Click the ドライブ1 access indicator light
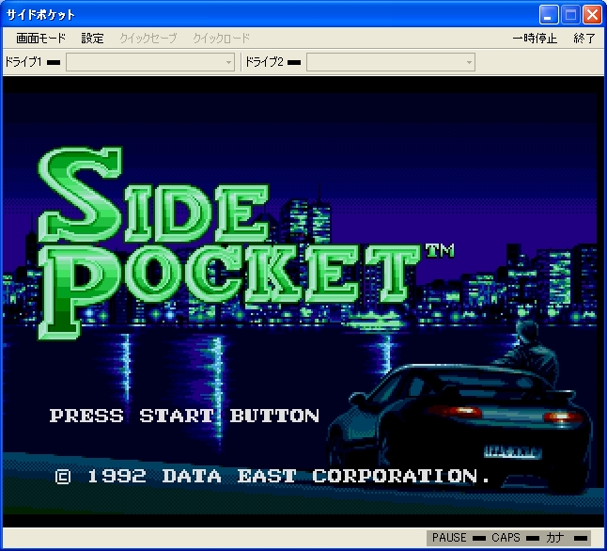 [x=54, y=62]
